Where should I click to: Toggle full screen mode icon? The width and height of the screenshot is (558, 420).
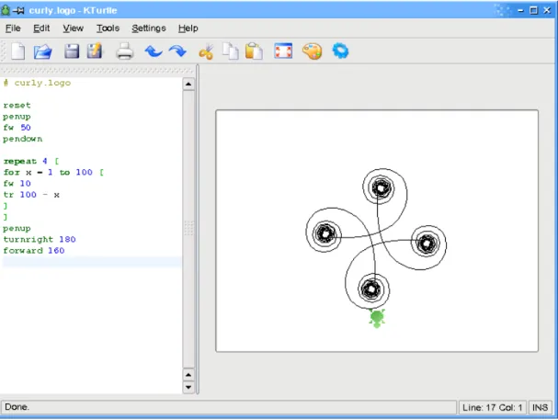283,51
